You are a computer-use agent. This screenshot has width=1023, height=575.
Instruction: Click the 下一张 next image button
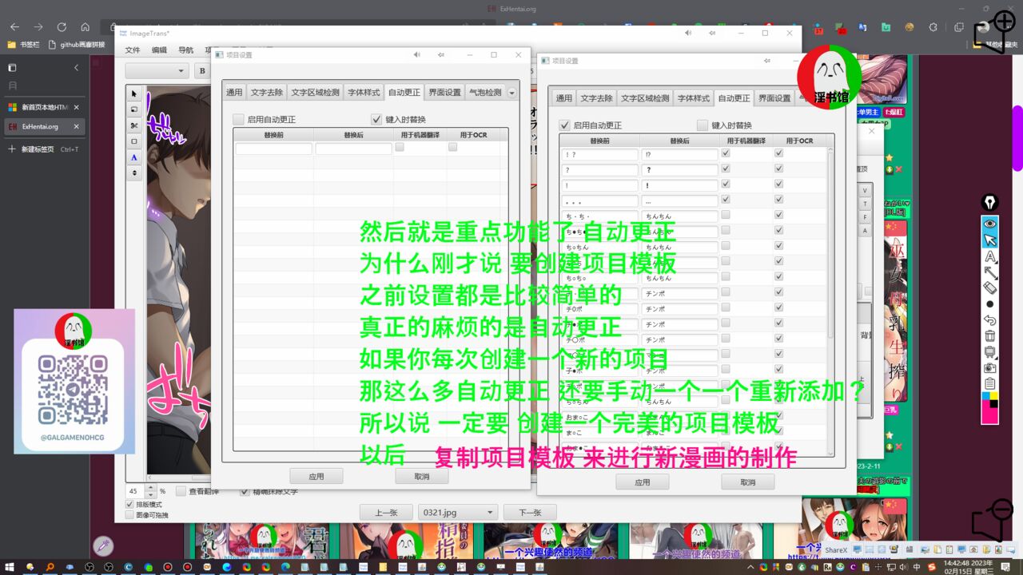[x=530, y=513]
